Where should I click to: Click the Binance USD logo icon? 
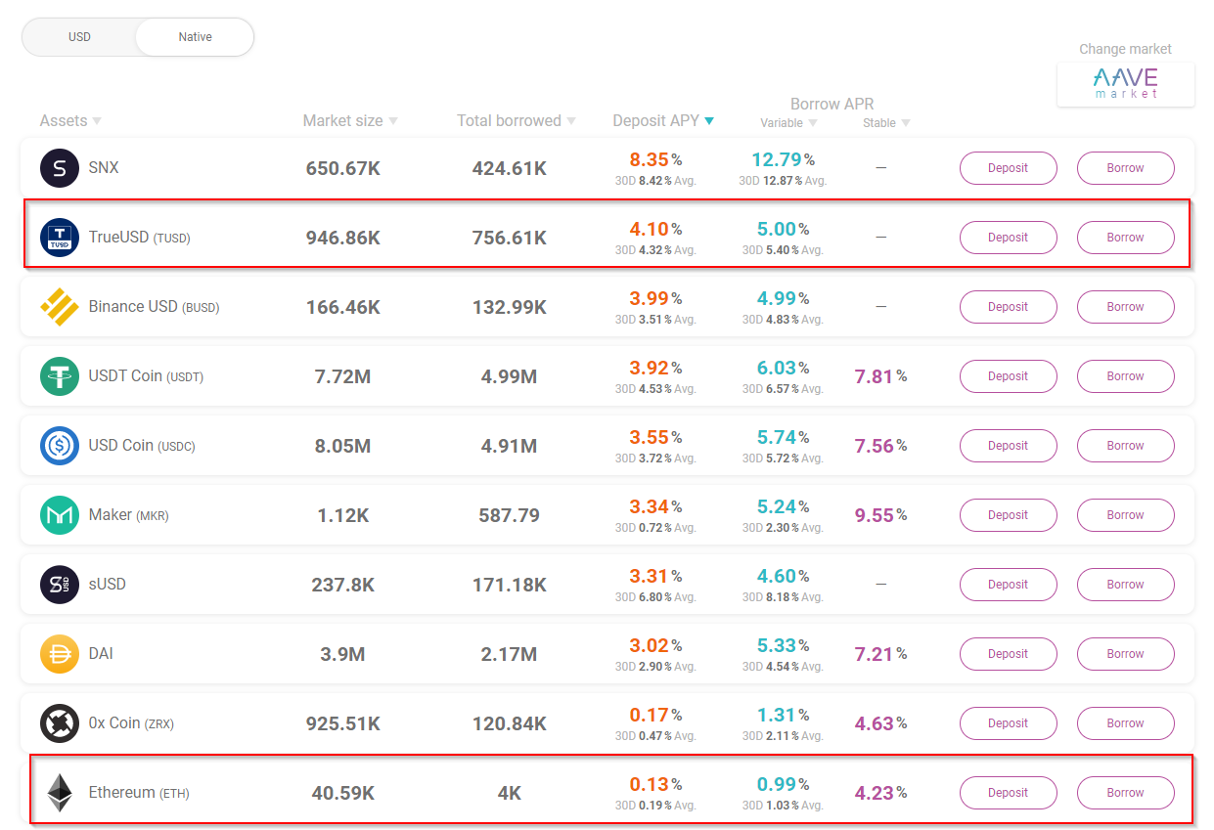60,307
